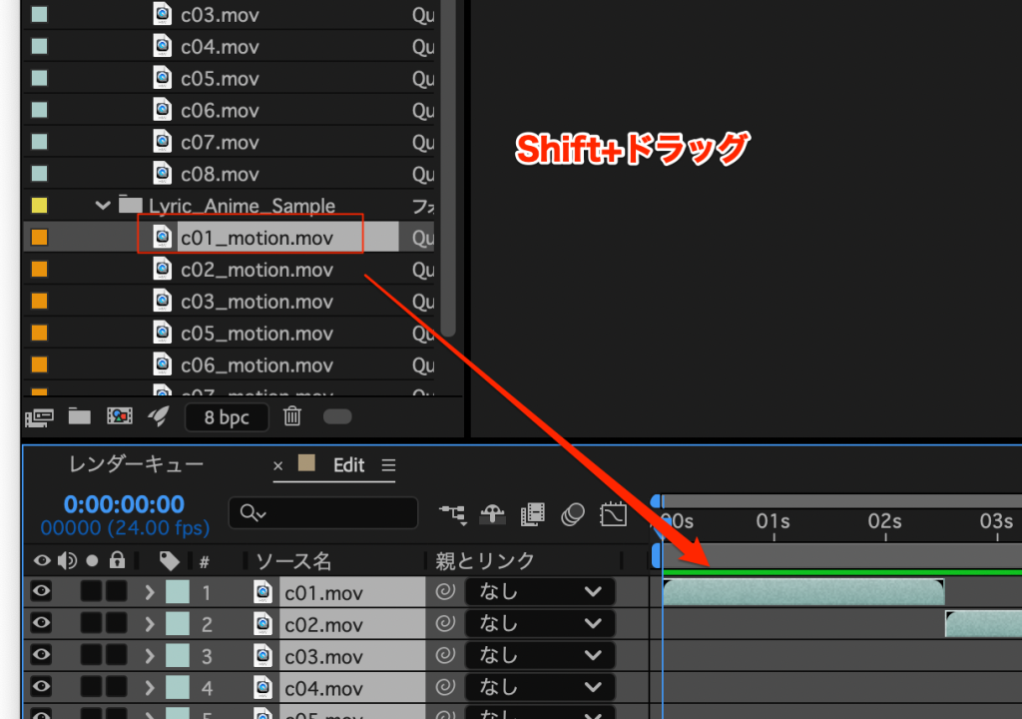Click the Interpret Footage icon in Project panel
Viewport: 1022px width, 719px height.
tap(39, 416)
